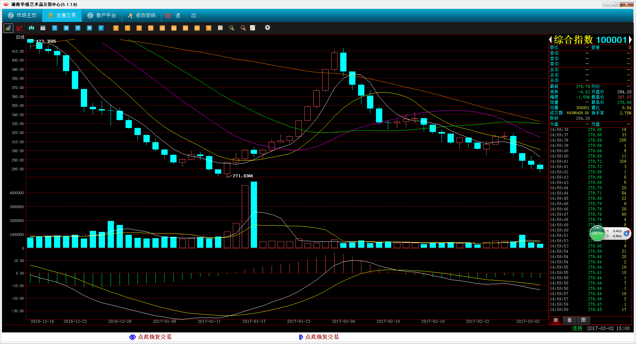
Task: Click the 成交额 value 64396428.00
Action: [578, 113]
